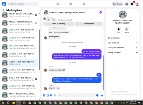
Task: Open the emoji picker in message box
Action: pyautogui.click(x=97, y=95)
